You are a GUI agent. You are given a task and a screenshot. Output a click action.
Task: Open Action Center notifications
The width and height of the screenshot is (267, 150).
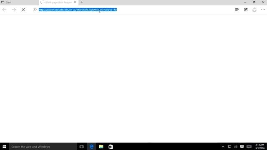pos(242,147)
